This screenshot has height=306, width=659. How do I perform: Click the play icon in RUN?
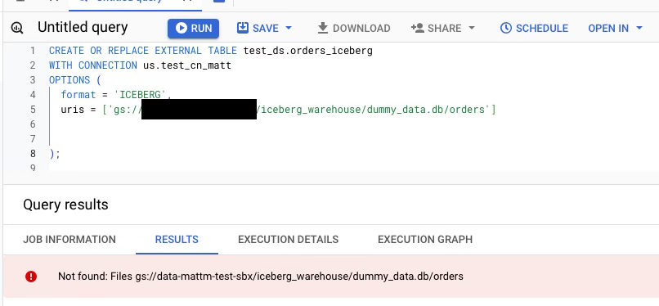pos(182,28)
